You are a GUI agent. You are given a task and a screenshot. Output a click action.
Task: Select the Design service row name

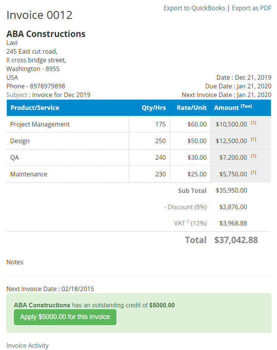(20, 141)
